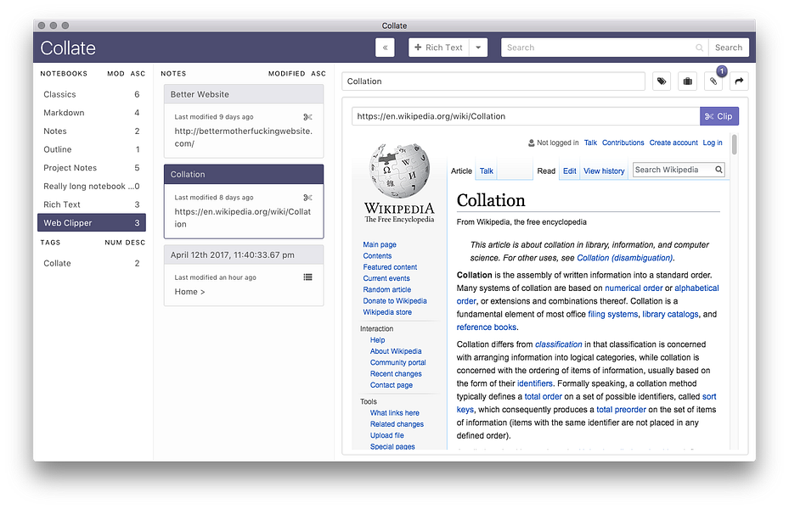Open the note type dropdown arrow

[478, 48]
